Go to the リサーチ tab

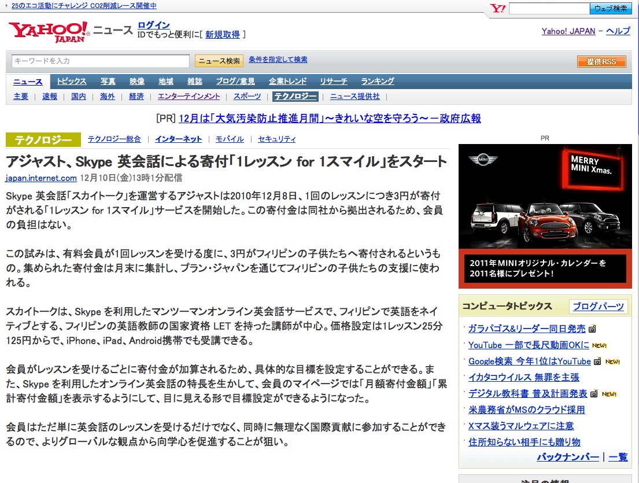333,82
